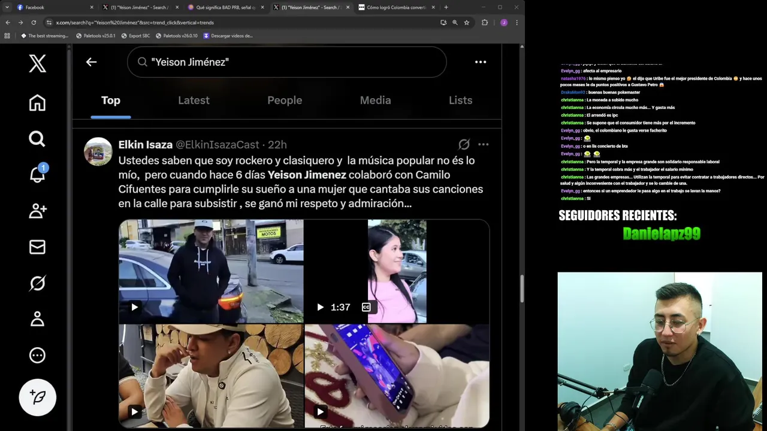The width and height of the screenshot is (767, 431).
Task: Click the X search input field
Action: (286, 62)
